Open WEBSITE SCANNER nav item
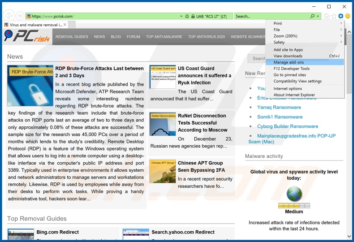Image resolution: width=354 pixels, height=242 pixels. (248, 37)
